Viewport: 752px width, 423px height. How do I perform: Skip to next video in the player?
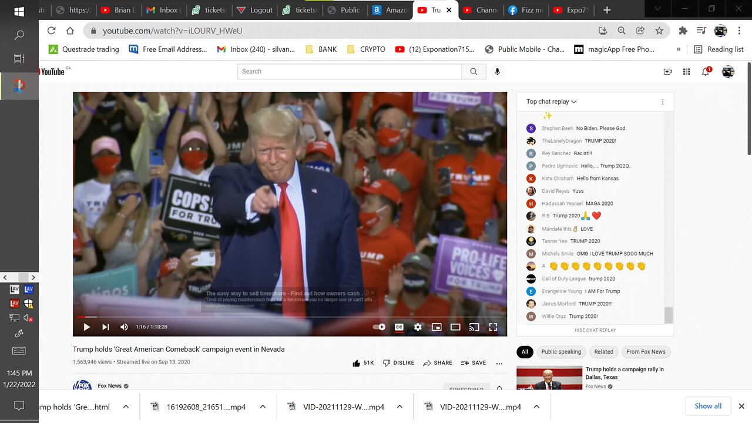[x=106, y=327]
